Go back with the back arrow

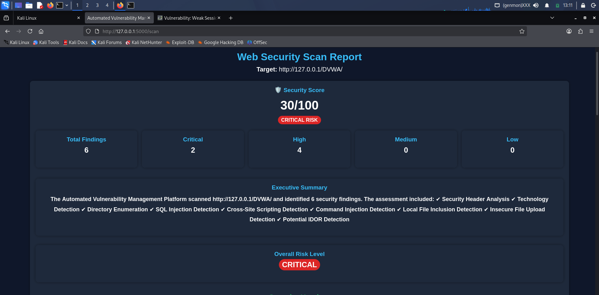tap(7, 31)
